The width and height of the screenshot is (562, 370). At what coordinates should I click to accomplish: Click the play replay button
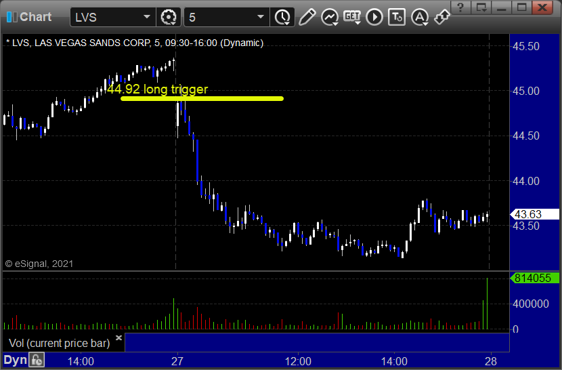(374, 17)
